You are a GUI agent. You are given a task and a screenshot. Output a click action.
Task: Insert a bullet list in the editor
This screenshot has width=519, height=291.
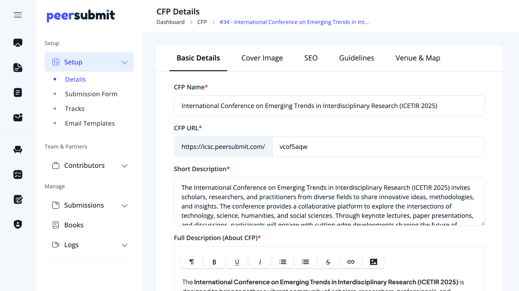point(305,261)
